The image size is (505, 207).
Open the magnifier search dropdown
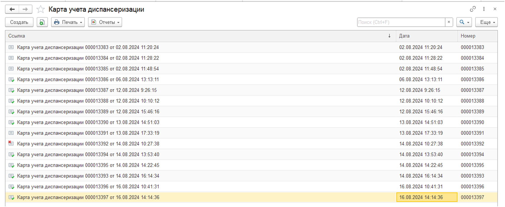point(464,22)
